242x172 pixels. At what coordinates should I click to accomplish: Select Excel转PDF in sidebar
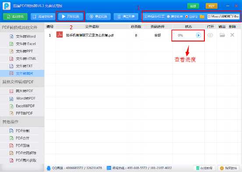click(22, 106)
